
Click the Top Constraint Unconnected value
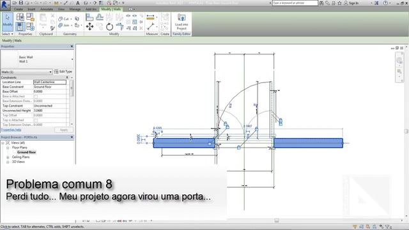(50, 106)
